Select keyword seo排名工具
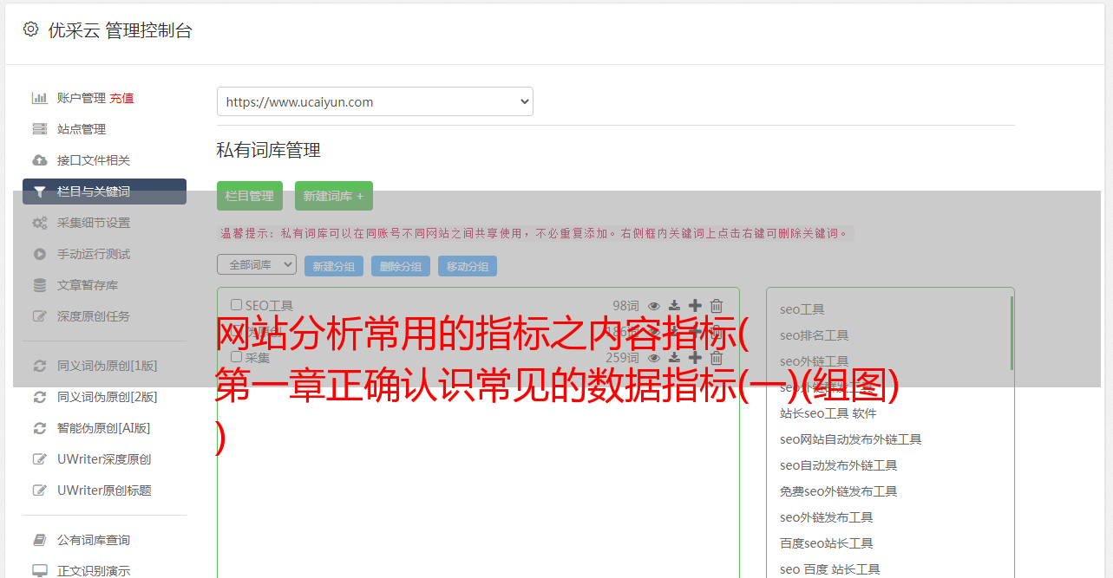Viewport: 1113px width, 578px height. pos(815,335)
